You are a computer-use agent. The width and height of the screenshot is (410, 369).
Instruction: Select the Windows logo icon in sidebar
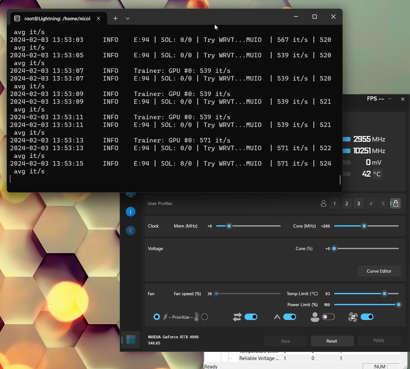click(131, 340)
